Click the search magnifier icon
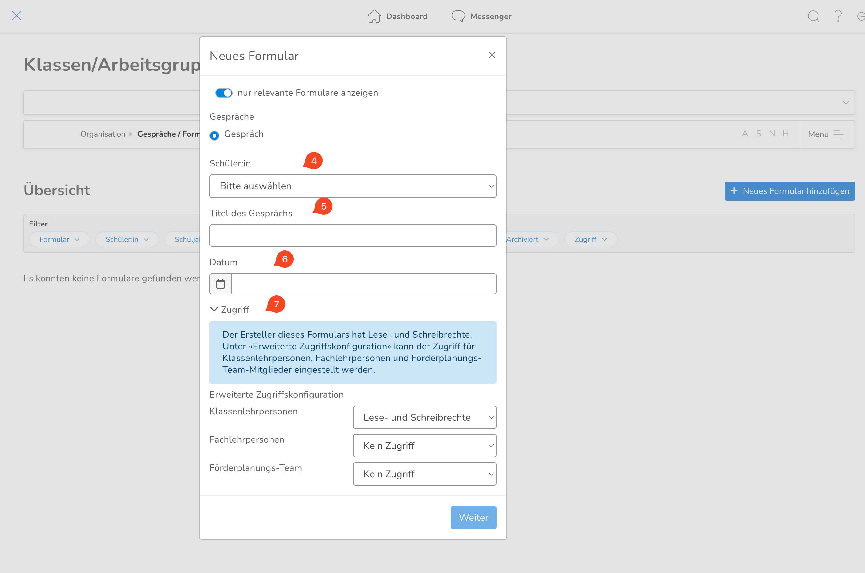The height and width of the screenshot is (573, 865). tap(813, 16)
